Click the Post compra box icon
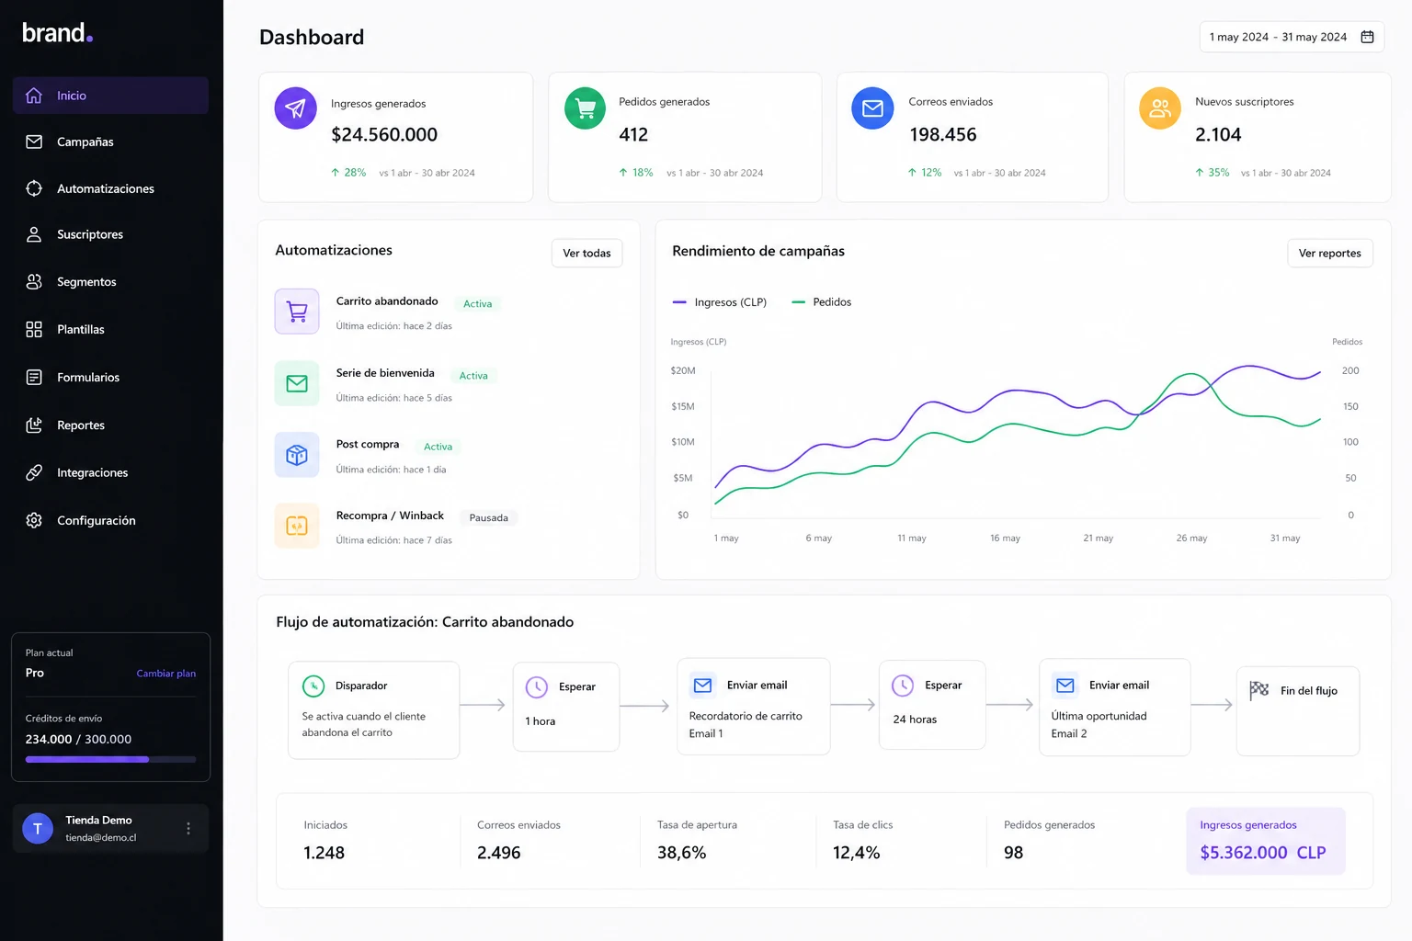This screenshot has height=941, width=1412. click(x=297, y=455)
